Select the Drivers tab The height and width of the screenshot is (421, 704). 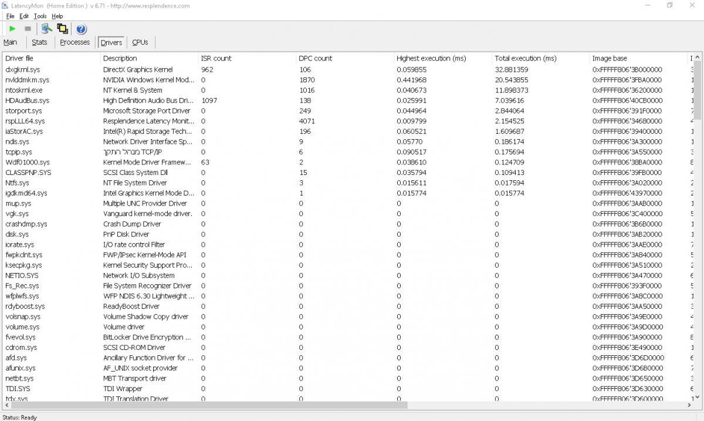(x=111, y=42)
